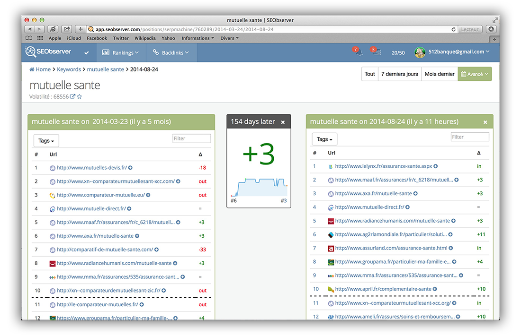Viewport: 521px width, 336px height.
Task: Open the Backlinks dropdown menu
Action: [x=171, y=52]
